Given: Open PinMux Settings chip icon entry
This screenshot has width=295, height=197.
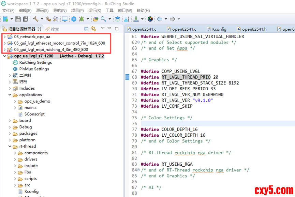Looking at the screenshot, I should pyautogui.click(x=34, y=69).
